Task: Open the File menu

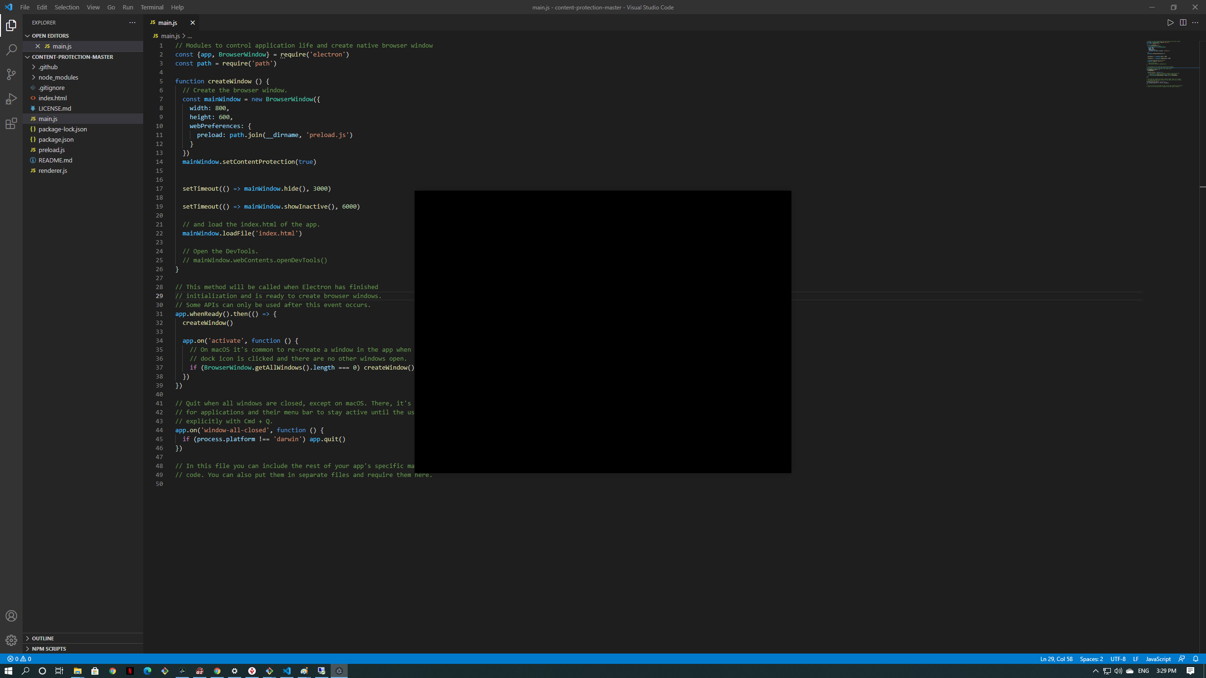Action: point(25,7)
